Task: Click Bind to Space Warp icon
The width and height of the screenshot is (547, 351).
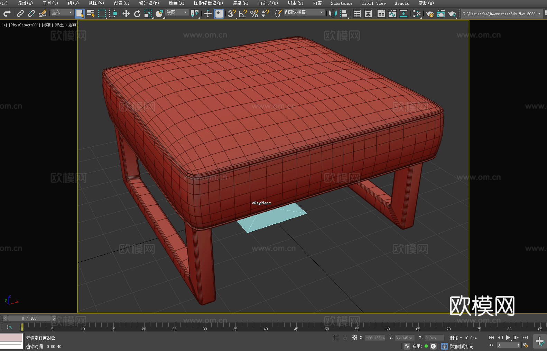Action: coord(43,13)
